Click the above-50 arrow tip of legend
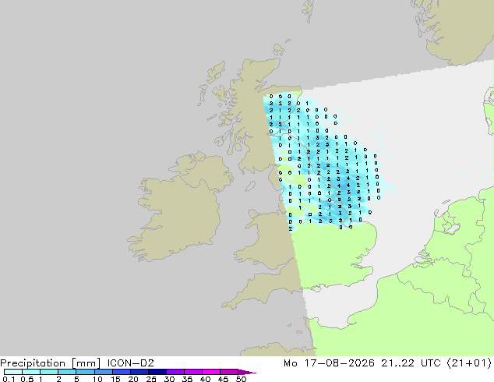The width and height of the screenshot is (494, 382). 247,372
